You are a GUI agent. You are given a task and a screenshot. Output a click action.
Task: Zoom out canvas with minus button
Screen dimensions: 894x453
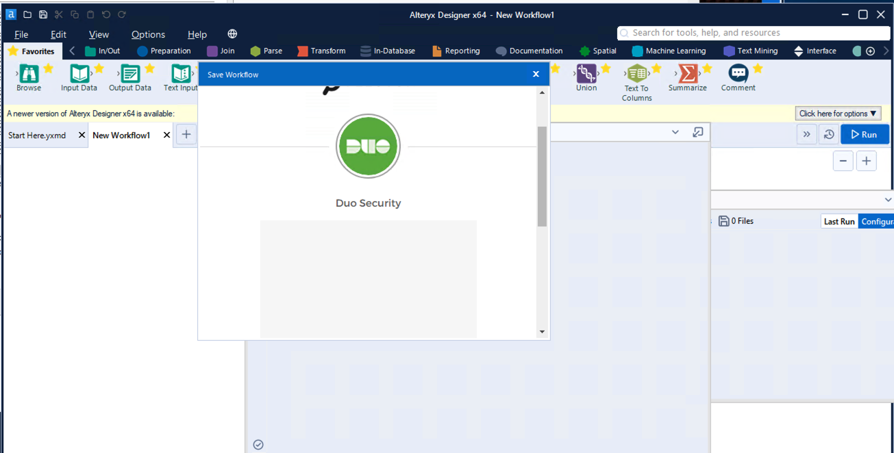coord(843,161)
